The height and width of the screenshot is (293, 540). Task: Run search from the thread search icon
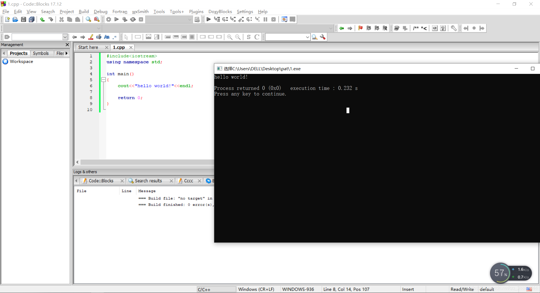(x=315, y=37)
